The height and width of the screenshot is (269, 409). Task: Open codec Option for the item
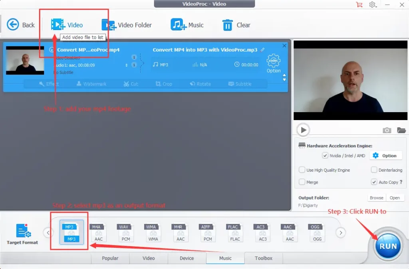[273, 63]
